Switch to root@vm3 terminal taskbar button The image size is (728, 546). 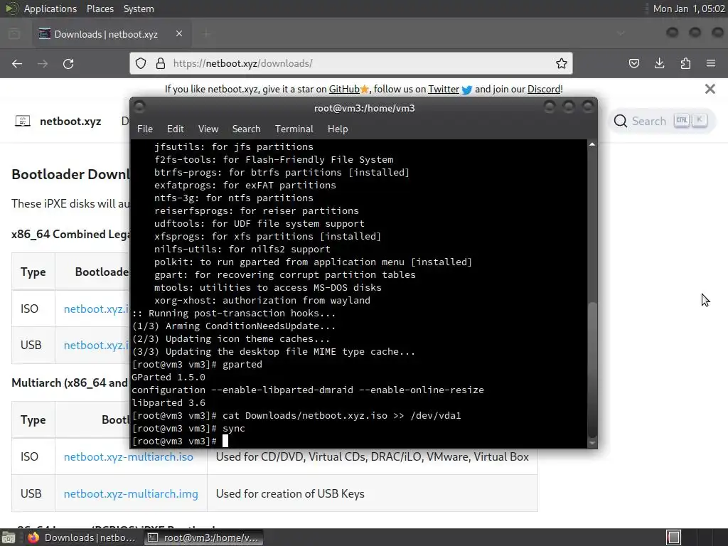click(x=203, y=537)
